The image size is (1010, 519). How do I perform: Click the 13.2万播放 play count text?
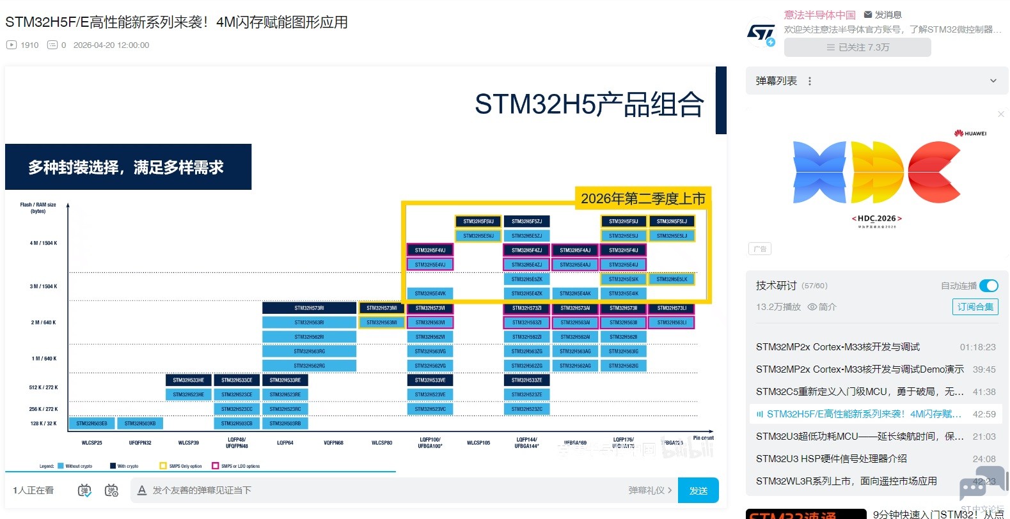pos(778,307)
